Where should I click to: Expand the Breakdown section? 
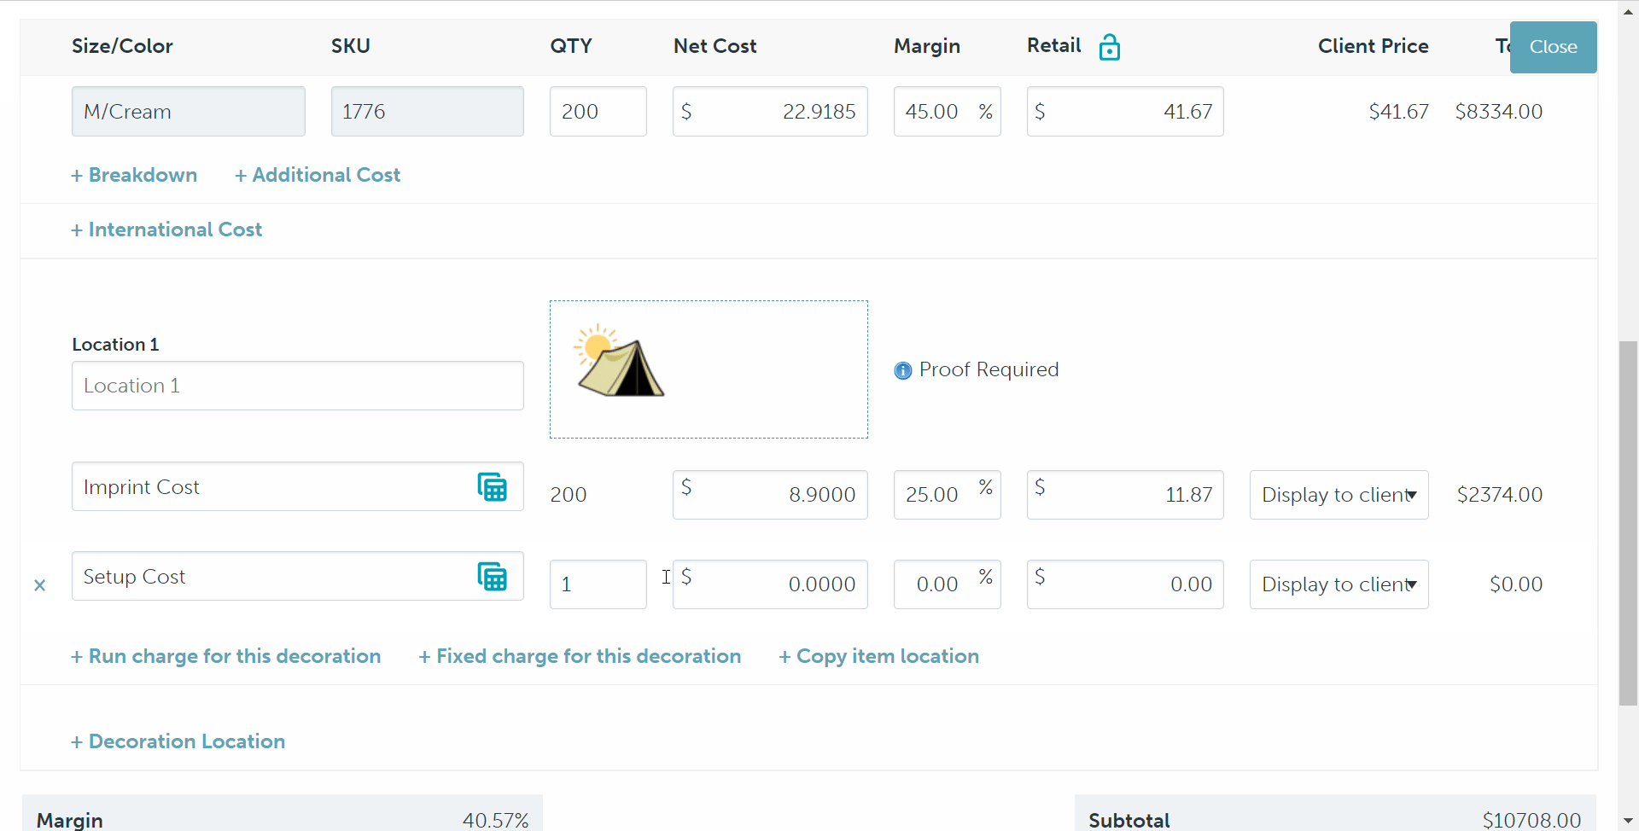[x=134, y=175]
